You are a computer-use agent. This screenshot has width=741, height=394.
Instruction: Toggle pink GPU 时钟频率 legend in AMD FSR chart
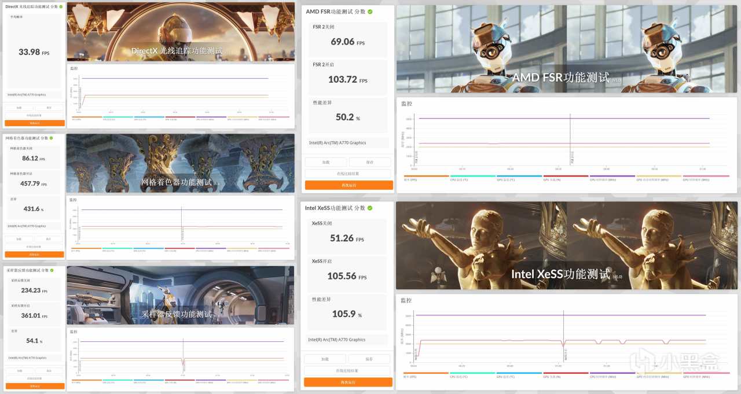pos(706,178)
